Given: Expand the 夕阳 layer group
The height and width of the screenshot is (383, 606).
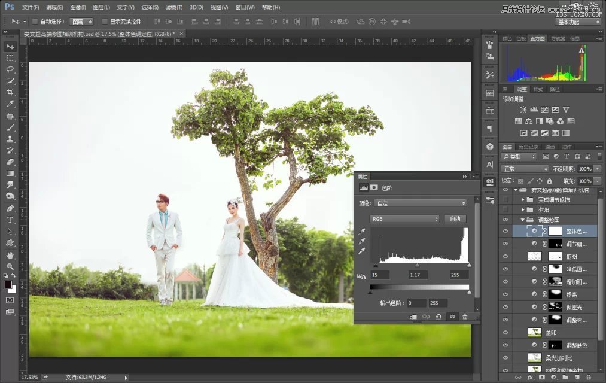Looking at the screenshot, I should [x=522, y=210].
